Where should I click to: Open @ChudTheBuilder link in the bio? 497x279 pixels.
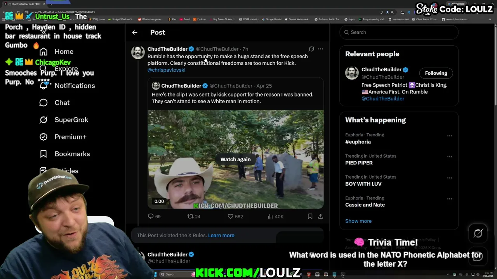382,98
